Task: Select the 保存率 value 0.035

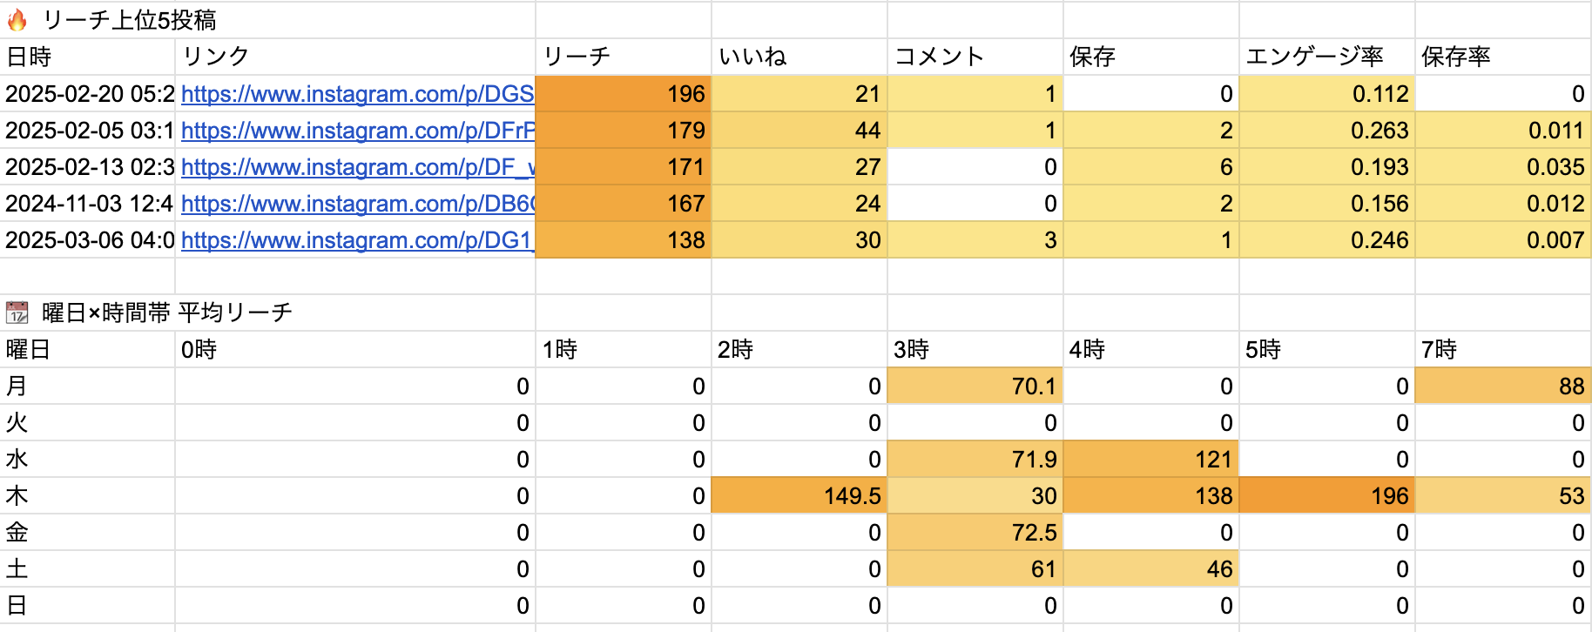Action: point(1502,167)
